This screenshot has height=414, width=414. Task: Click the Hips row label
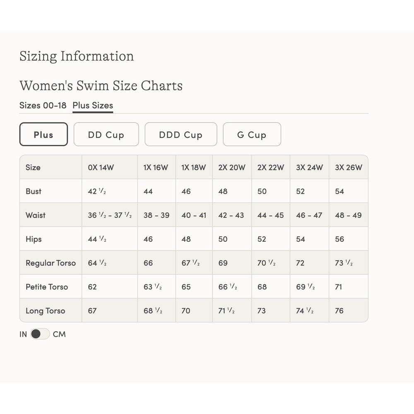pyautogui.click(x=34, y=239)
